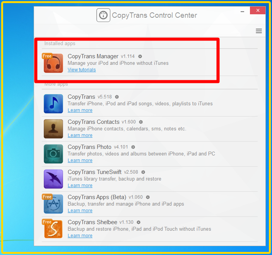Screen dimensions: 272x255
Task: Click the 'Installed apps' section heading
Action: coord(60,44)
